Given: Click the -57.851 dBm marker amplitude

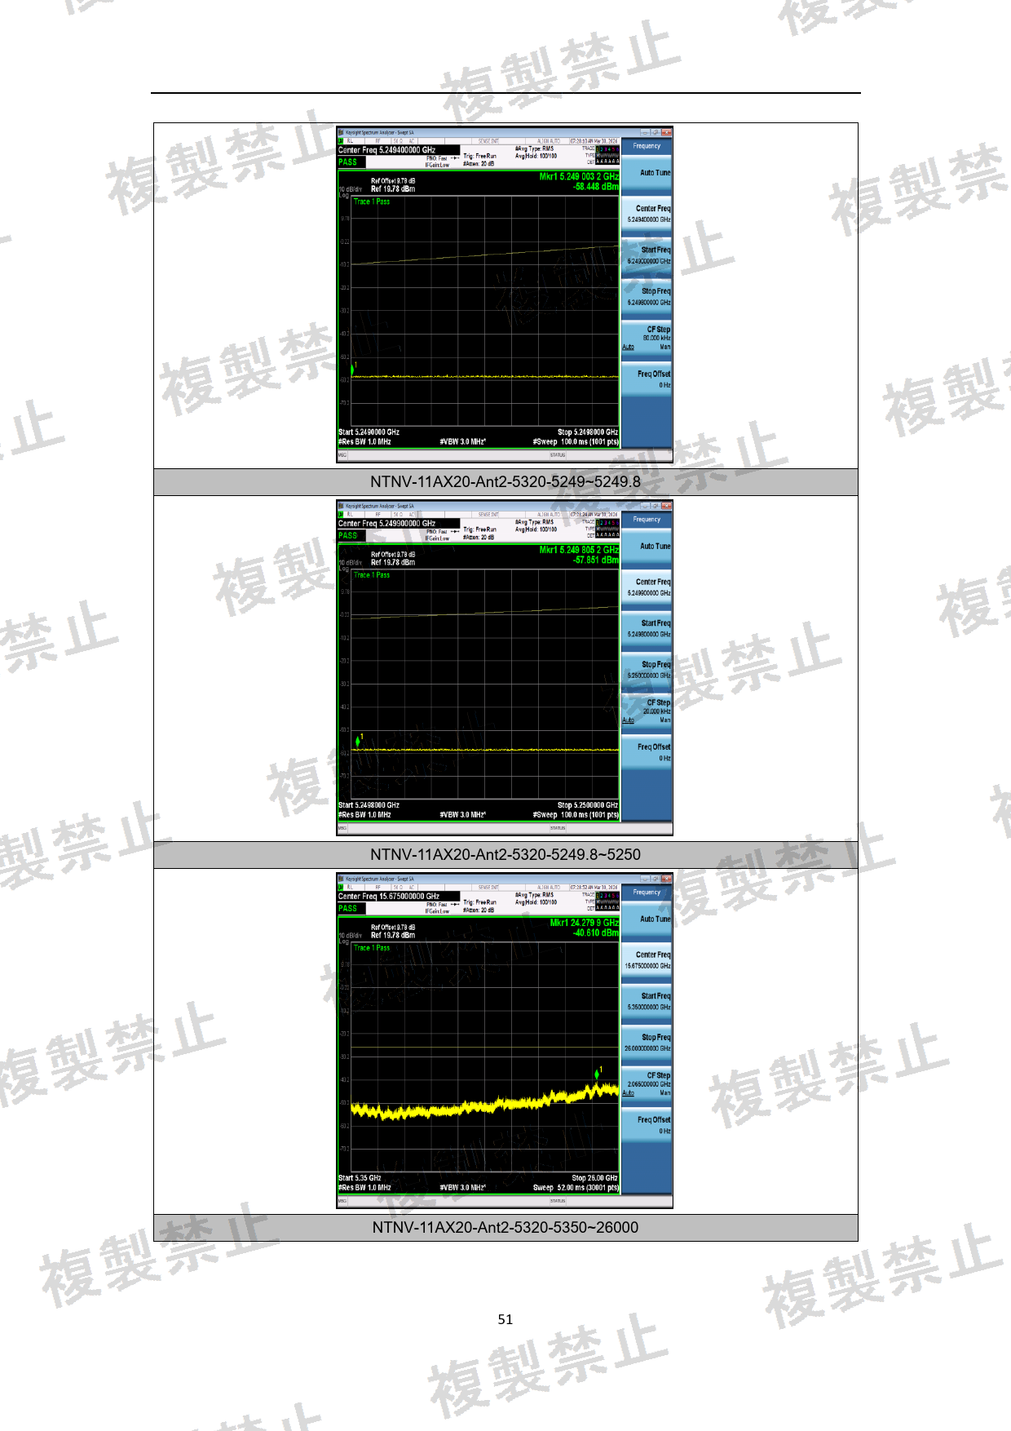Looking at the screenshot, I should coord(596,560).
